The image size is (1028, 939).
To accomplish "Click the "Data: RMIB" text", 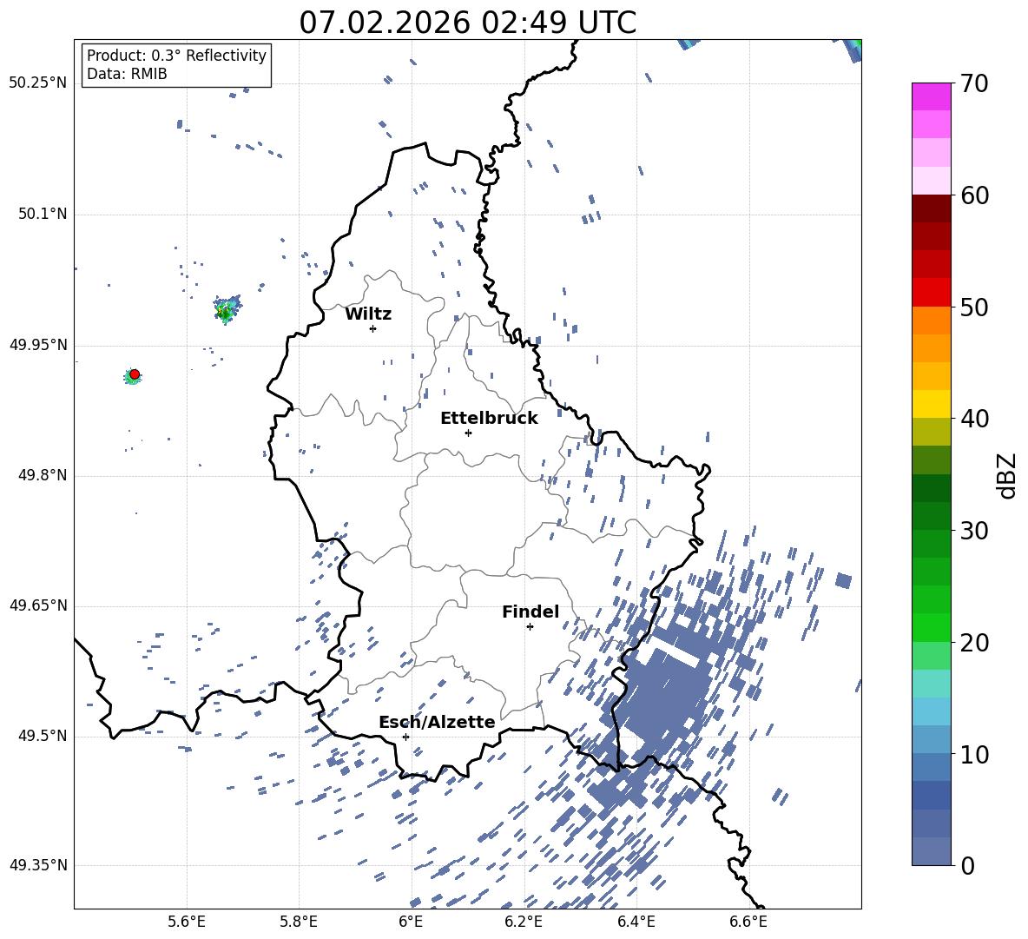I will [127, 74].
